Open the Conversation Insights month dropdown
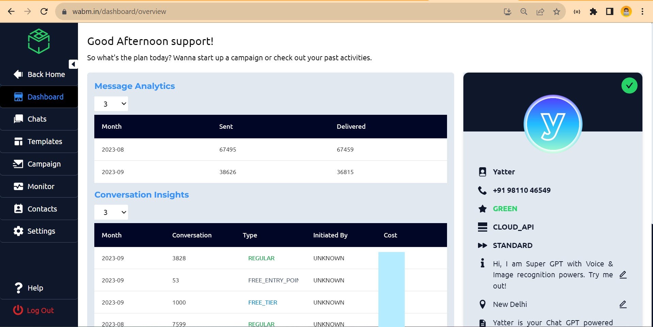 [x=111, y=212]
